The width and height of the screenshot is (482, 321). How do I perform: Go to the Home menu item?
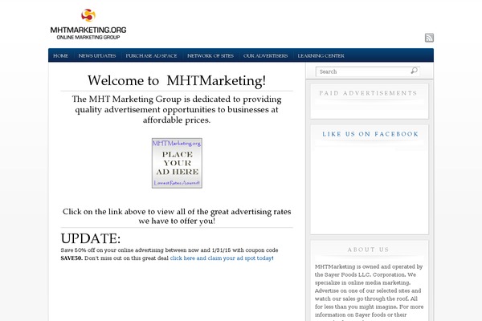tap(60, 55)
